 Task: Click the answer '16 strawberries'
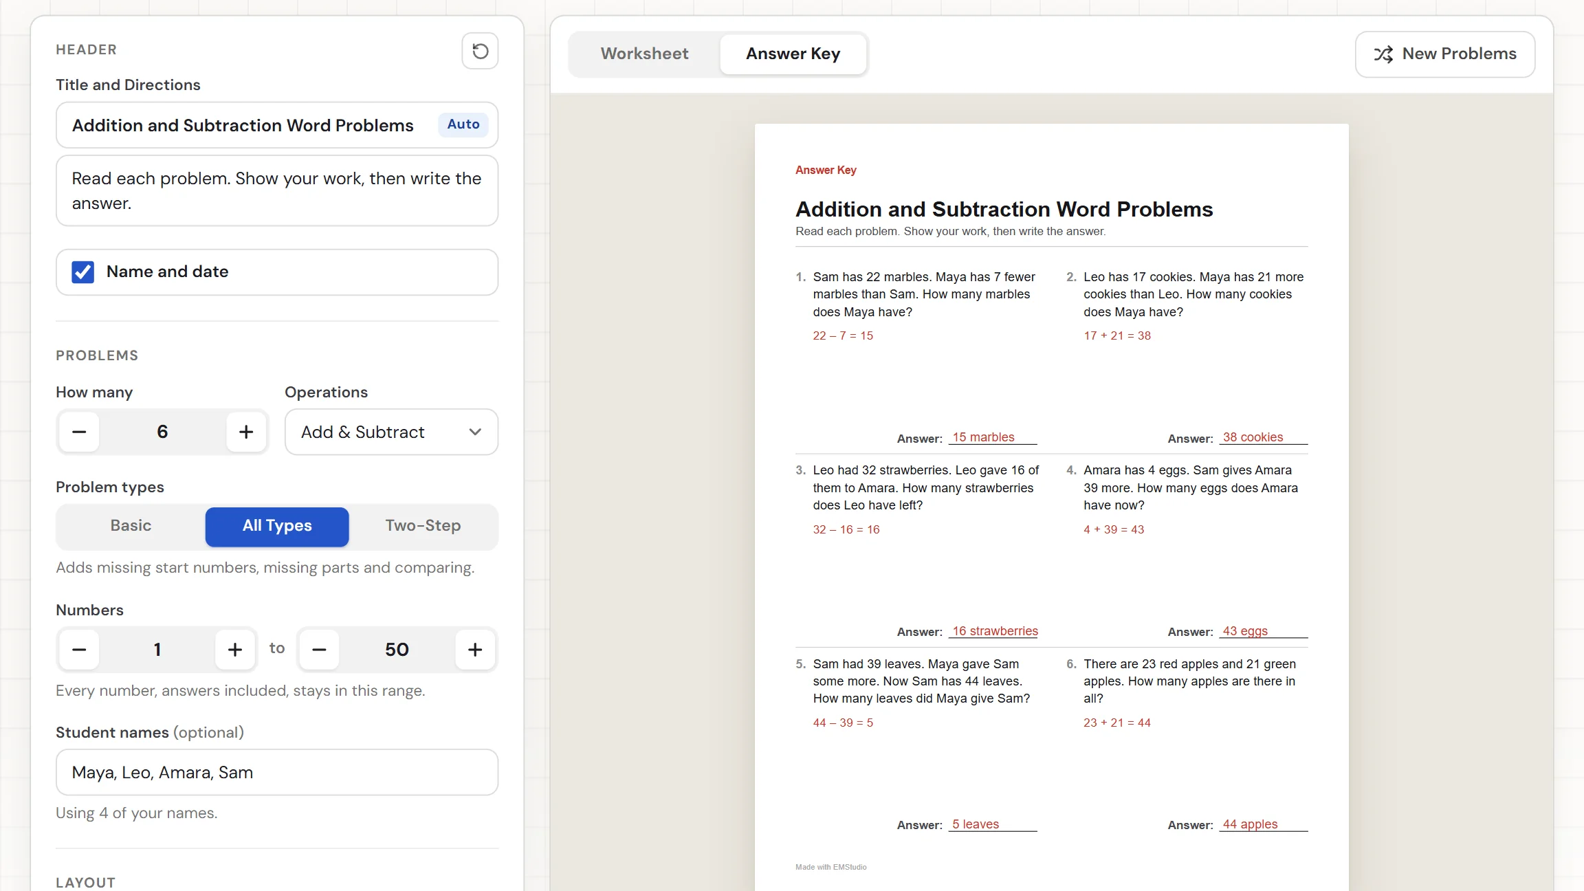pos(995,631)
